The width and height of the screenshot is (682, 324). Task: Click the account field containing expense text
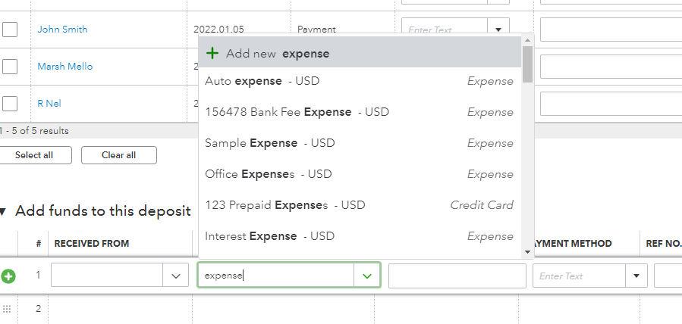pyautogui.click(x=275, y=275)
